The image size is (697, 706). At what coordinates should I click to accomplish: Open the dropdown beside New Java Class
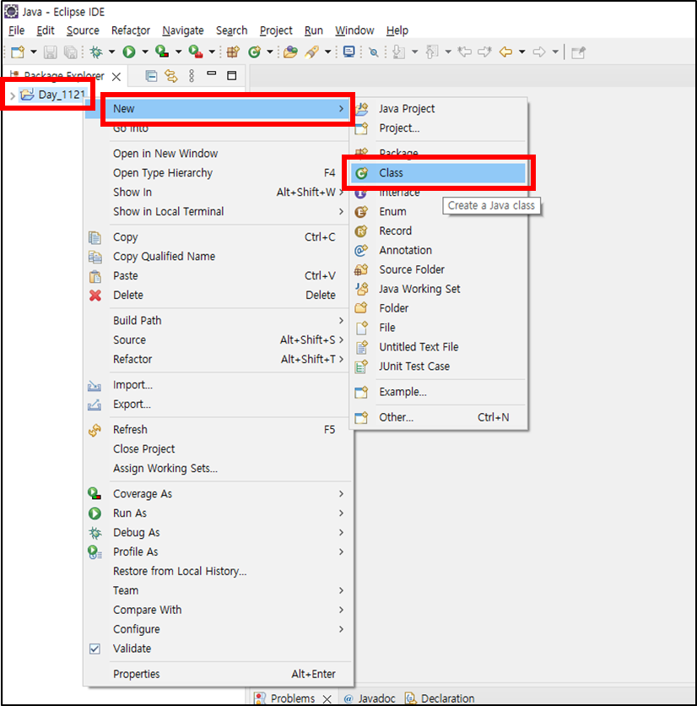pyautogui.click(x=270, y=52)
